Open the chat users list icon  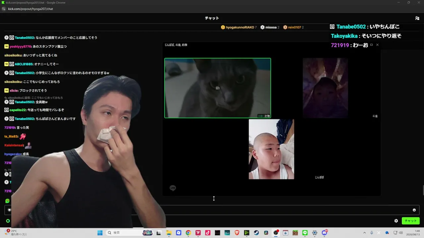pyautogui.click(x=417, y=18)
